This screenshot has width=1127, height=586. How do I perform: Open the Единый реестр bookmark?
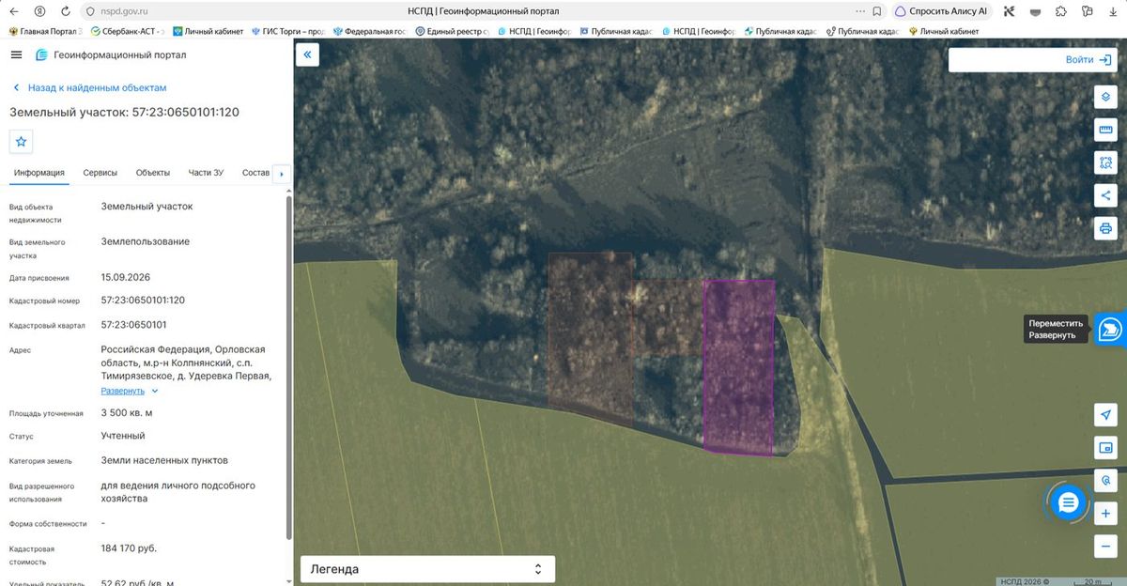tap(452, 31)
